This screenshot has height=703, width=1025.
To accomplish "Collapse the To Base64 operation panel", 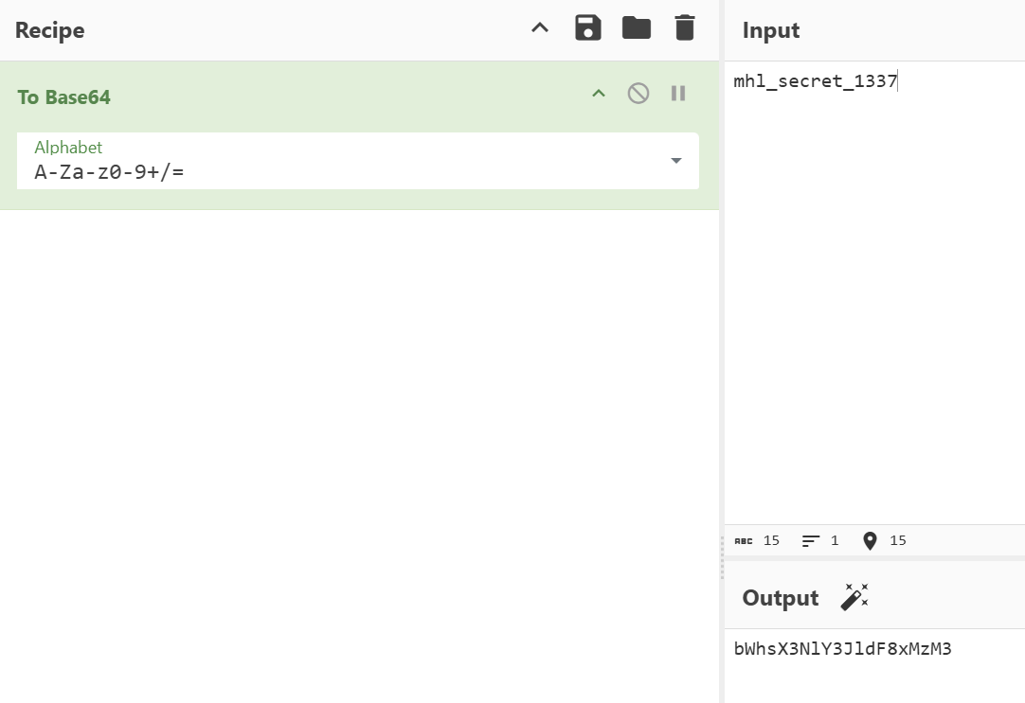I will [x=599, y=93].
